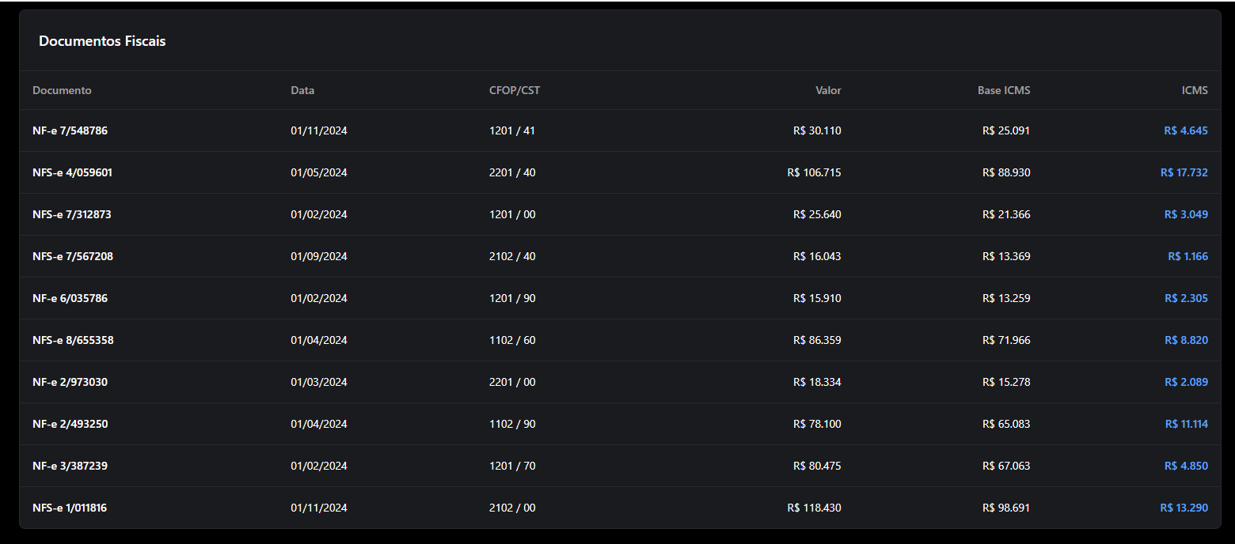Select document NFS-e 4/059601
1235x544 pixels.
pyautogui.click(x=72, y=172)
